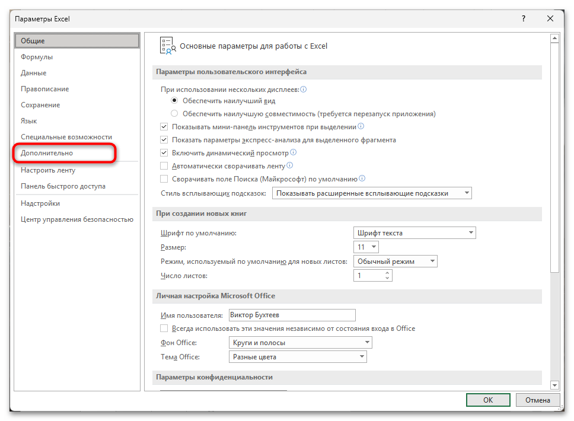The image size is (574, 421).
Task: Click info icon next to dynamic preview option
Action: pyautogui.click(x=293, y=152)
